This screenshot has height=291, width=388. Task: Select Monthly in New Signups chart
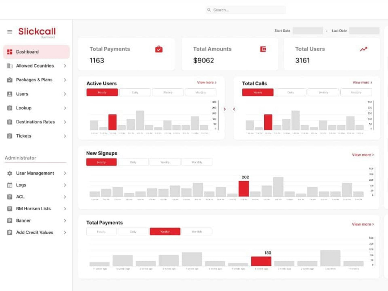197,162
